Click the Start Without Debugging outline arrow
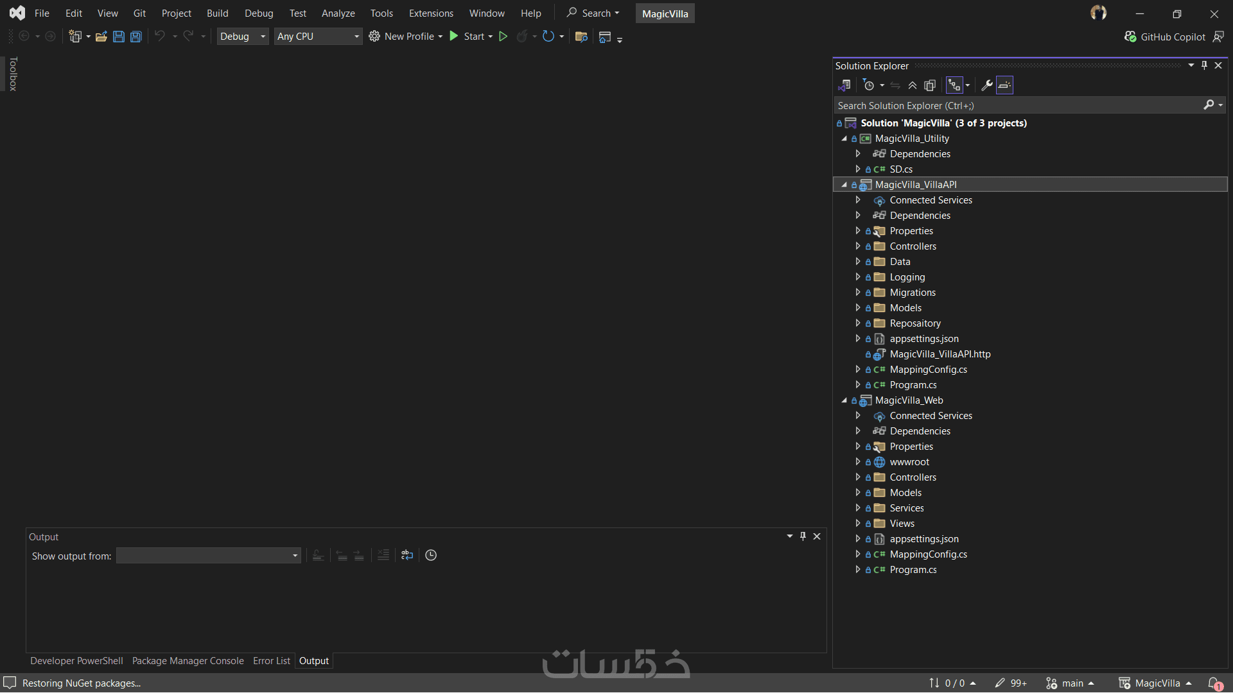The height and width of the screenshot is (693, 1233). 503,37
